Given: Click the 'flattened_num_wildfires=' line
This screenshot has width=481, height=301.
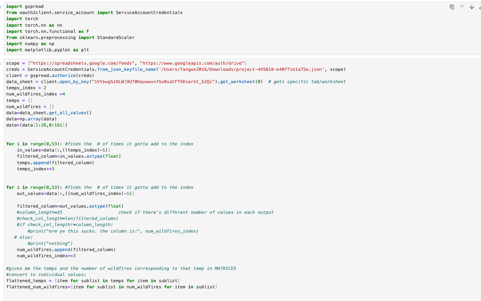Looking at the screenshot, I should point(112,287).
